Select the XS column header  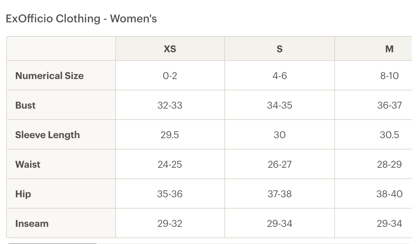click(170, 49)
